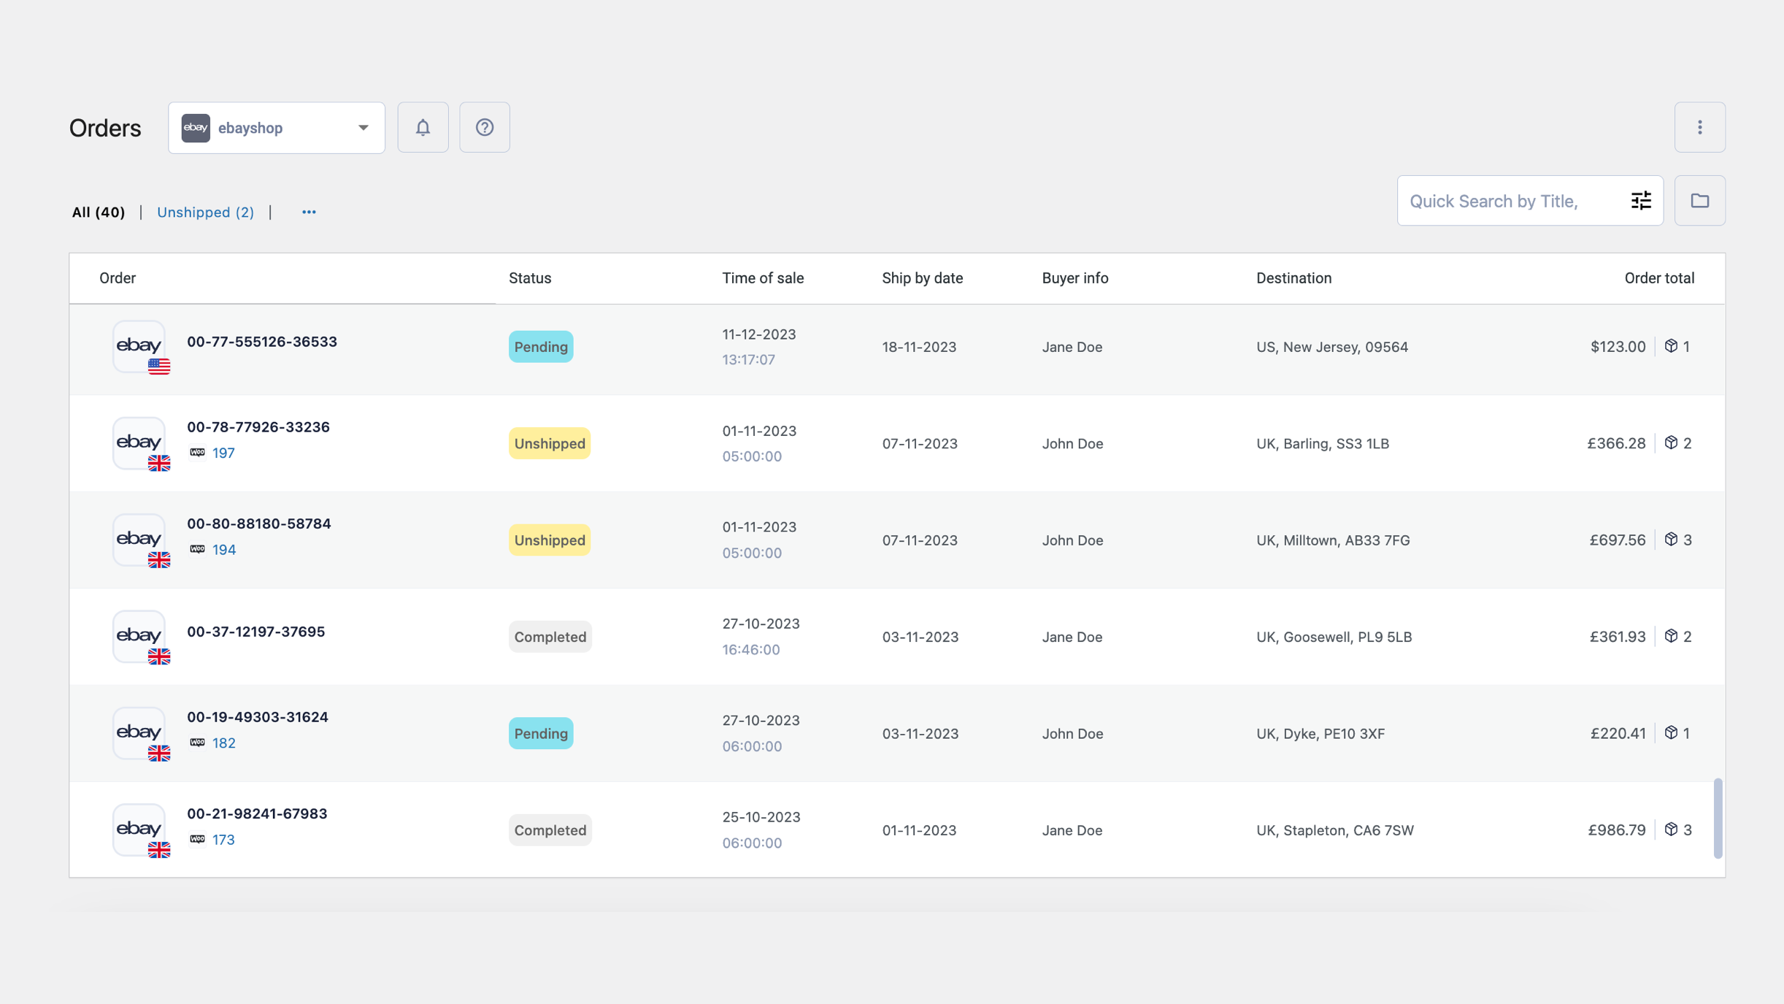1784x1004 pixels.
Task: Click destination UK, Goosewell, PL9 5LB
Action: [x=1334, y=637]
